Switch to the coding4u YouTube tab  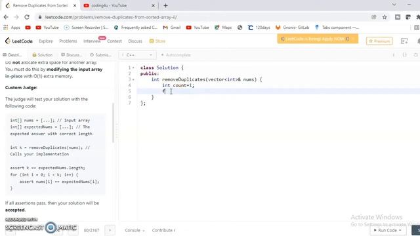[119, 5]
